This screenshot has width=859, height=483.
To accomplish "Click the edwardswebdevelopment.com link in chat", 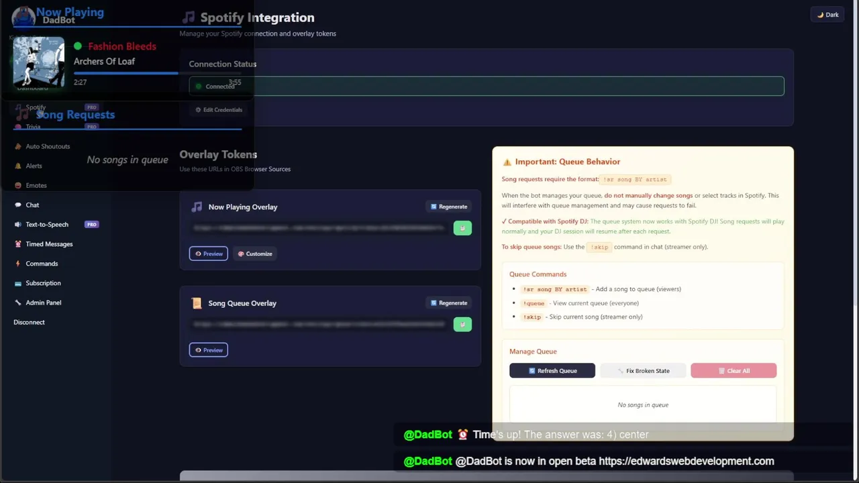I will pyautogui.click(x=687, y=461).
